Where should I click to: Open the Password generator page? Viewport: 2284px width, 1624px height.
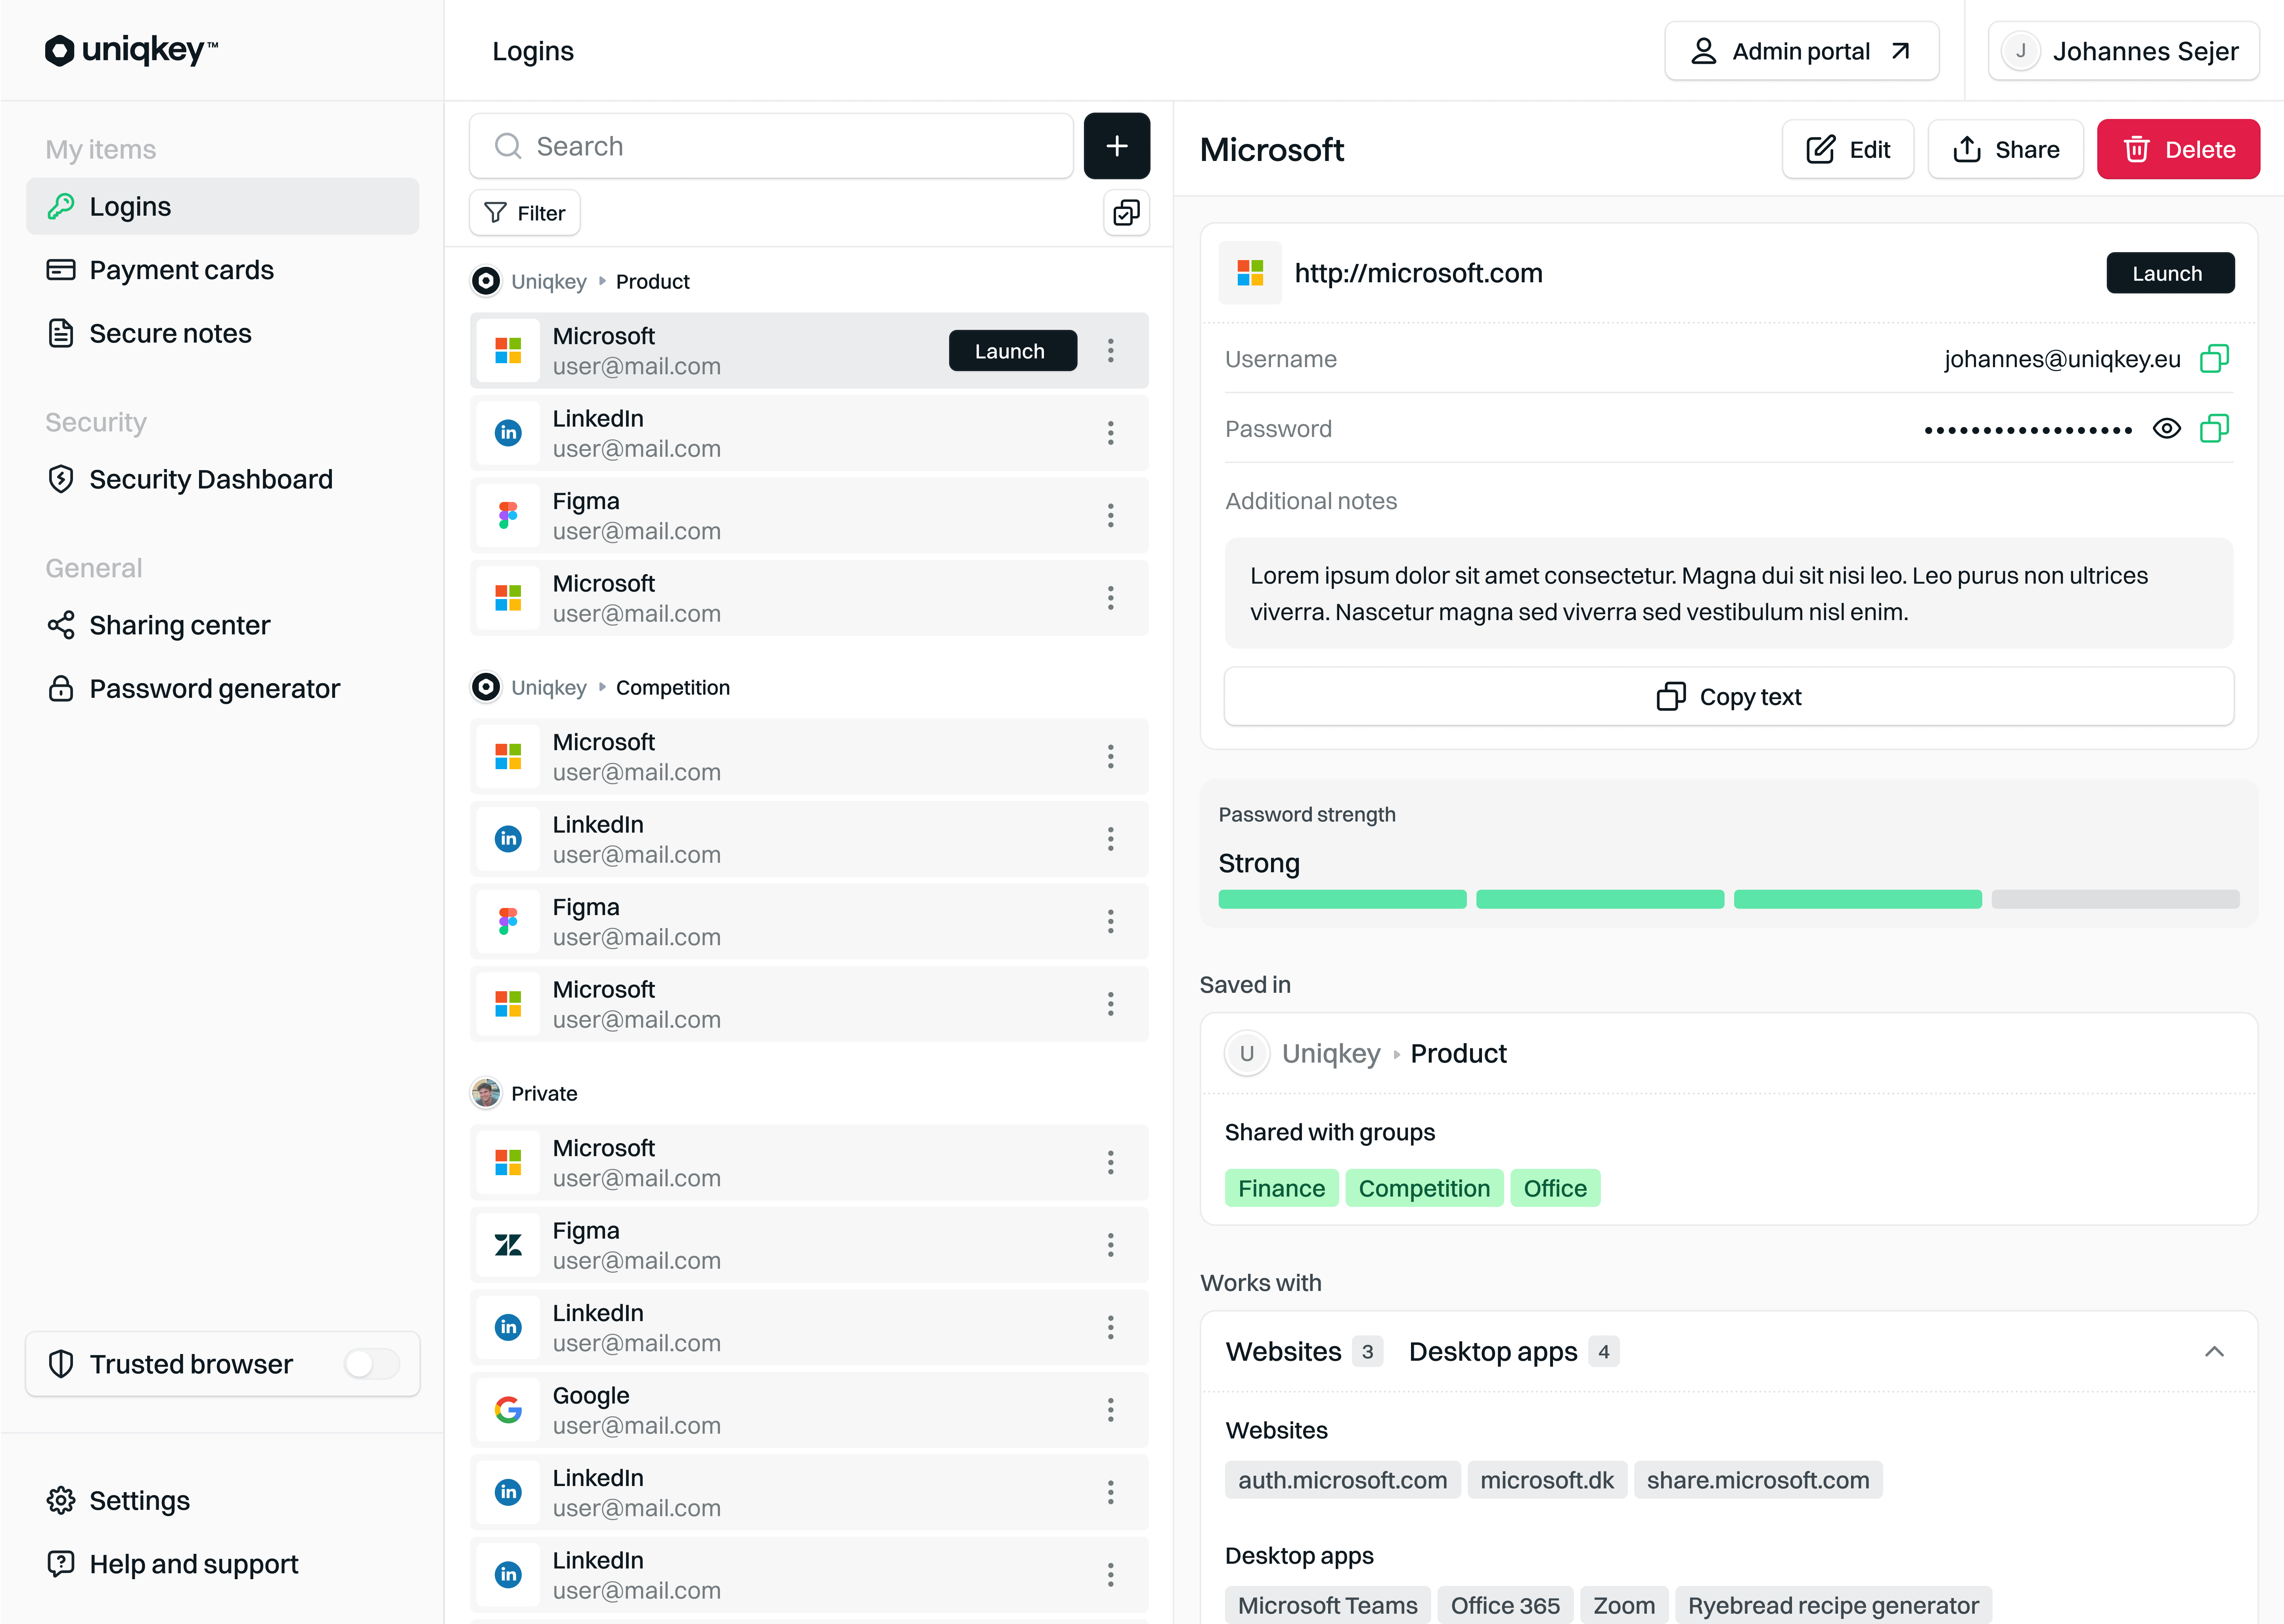pyautogui.click(x=214, y=689)
